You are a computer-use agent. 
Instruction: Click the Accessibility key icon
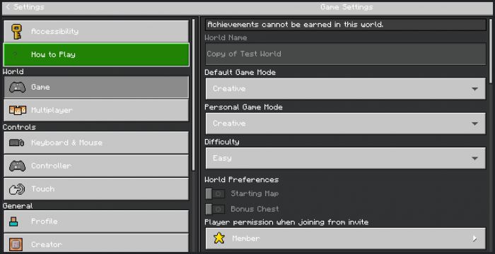(17, 32)
